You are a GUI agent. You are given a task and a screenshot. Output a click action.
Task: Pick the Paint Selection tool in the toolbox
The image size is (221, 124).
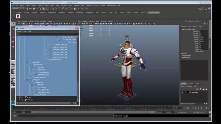(x=13, y=33)
